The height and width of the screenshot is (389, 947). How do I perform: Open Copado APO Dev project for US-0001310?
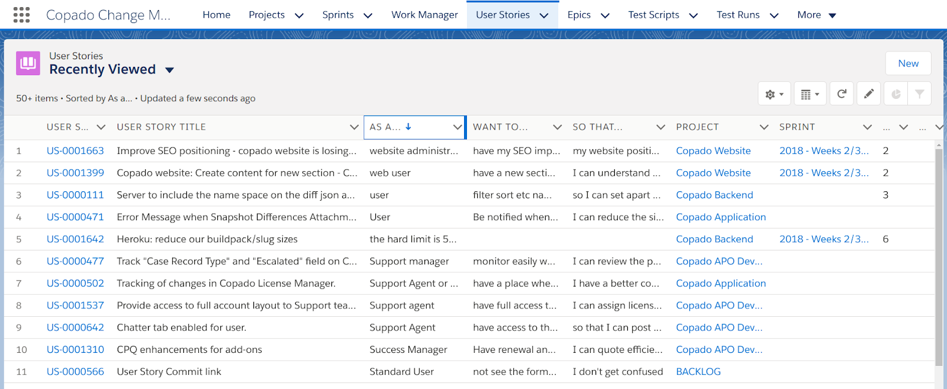pos(719,350)
